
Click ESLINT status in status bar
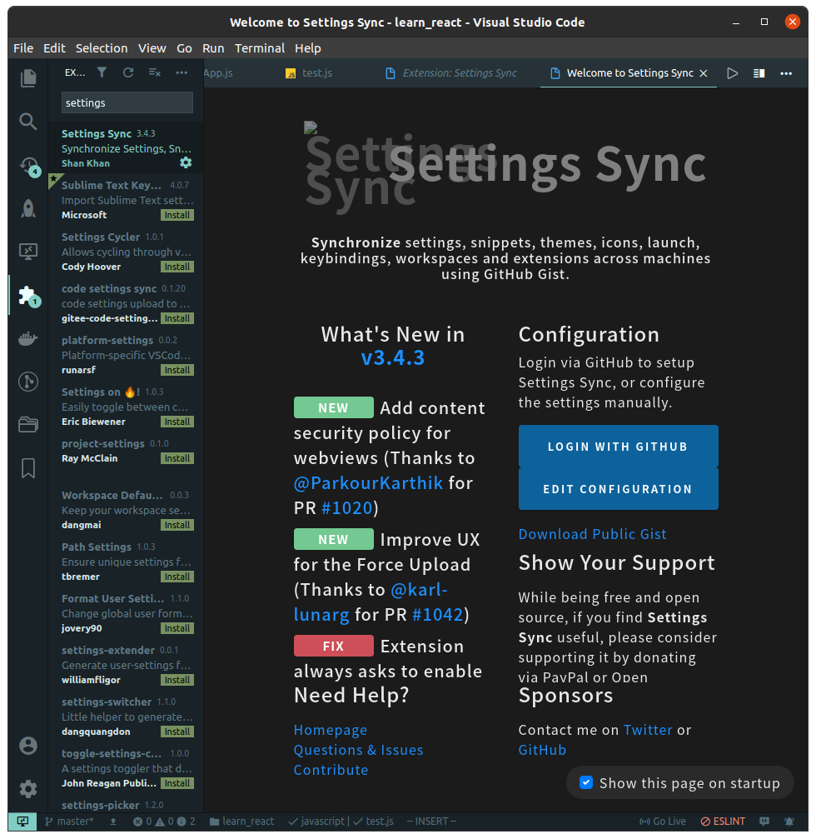coord(723,822)
